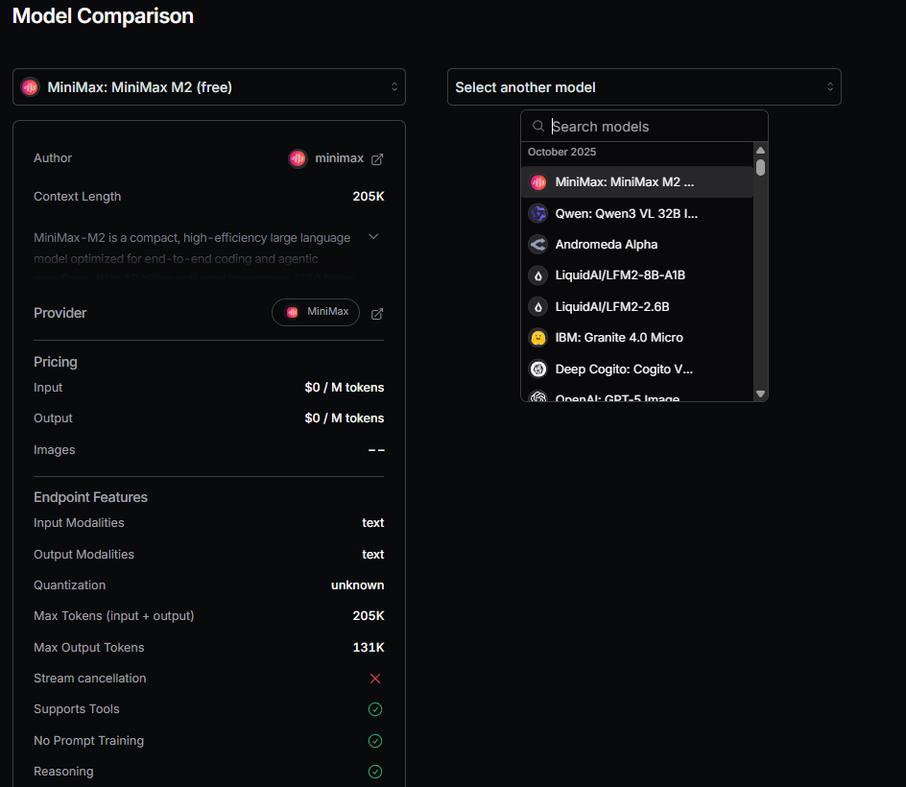Click the Qwen3 VL 32B model icon
The height and width of the screenshot is (787, 906).
(x=538, y=213)
